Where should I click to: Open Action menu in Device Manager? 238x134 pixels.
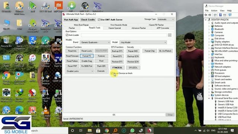coord(214,11)
